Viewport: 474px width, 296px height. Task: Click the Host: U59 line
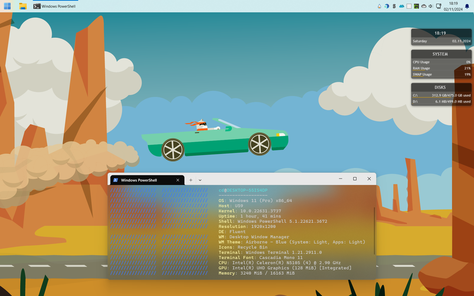pos(231,206)
